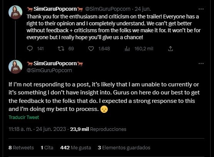The height and width of the screenshot is (157, 214).
Task: Open profile avatar on the second tweet
Action: coord(15,67)
